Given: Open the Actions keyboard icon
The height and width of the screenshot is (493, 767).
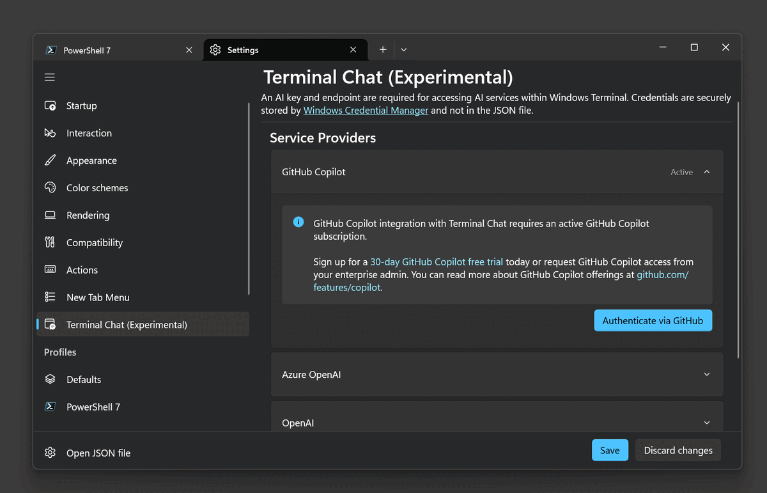Looking at the screenshot, I should click(x=50, y=270).
